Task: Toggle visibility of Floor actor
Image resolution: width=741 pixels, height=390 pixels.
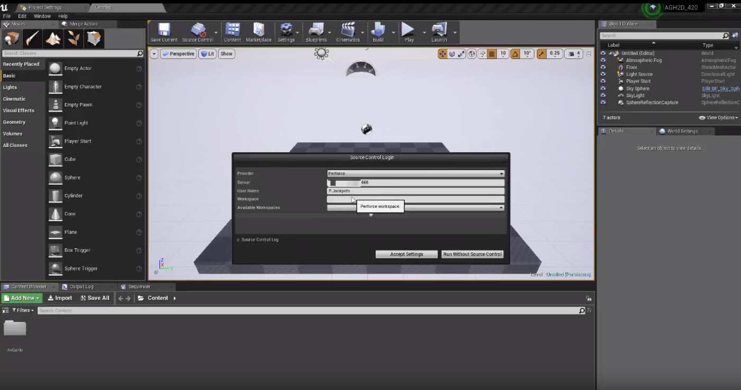Action: pyautogui.click(x=603, y=67)
